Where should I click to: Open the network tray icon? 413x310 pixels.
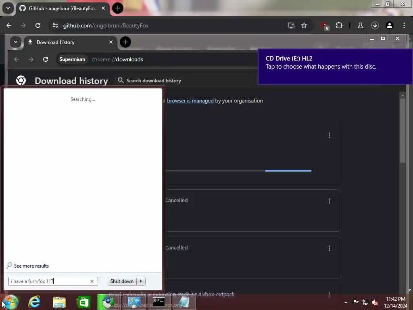[365, 302]
